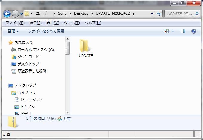
Task: Click the Forward navigation arrow button
Action: 15,14
